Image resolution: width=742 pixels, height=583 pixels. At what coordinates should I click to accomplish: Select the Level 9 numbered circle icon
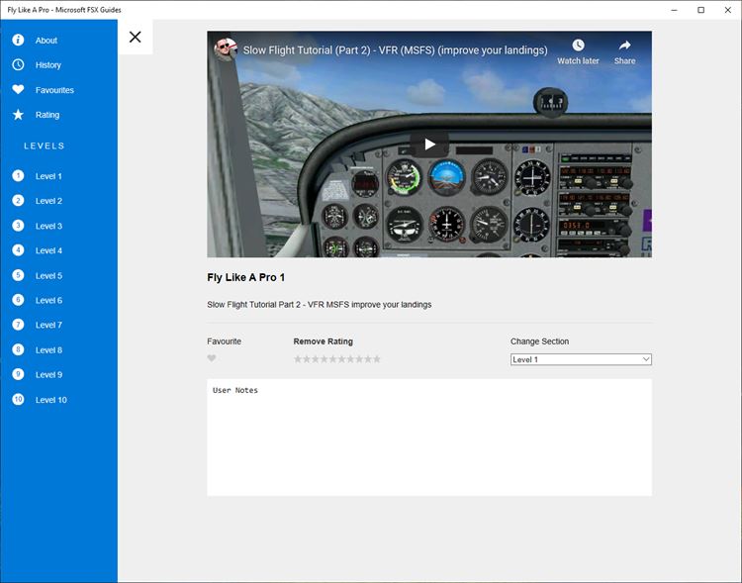[18, 374]
